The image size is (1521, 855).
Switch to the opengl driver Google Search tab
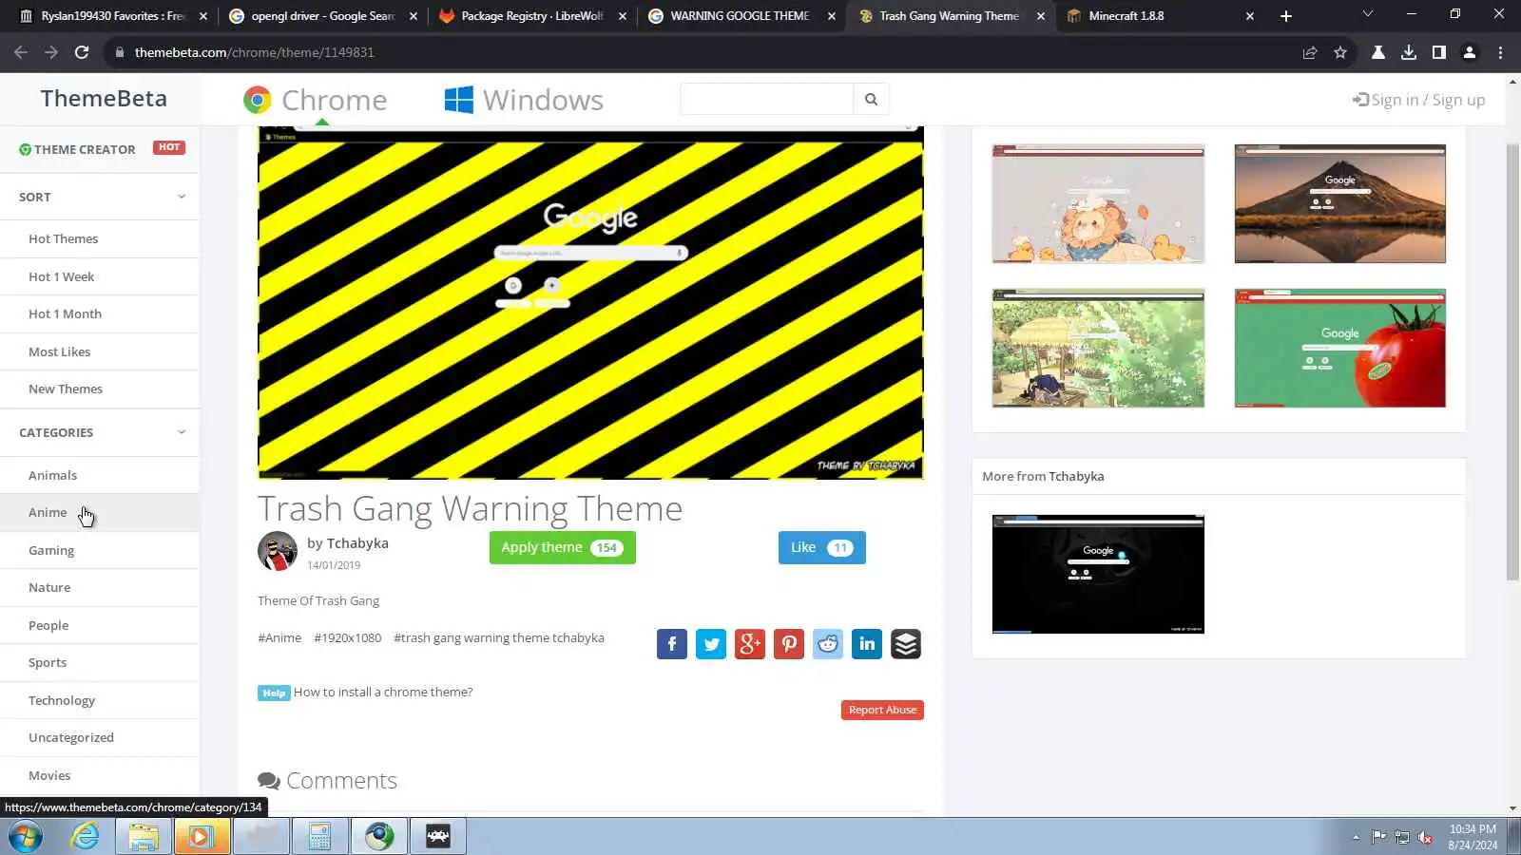pyautogui.click(x=323, y=16)
